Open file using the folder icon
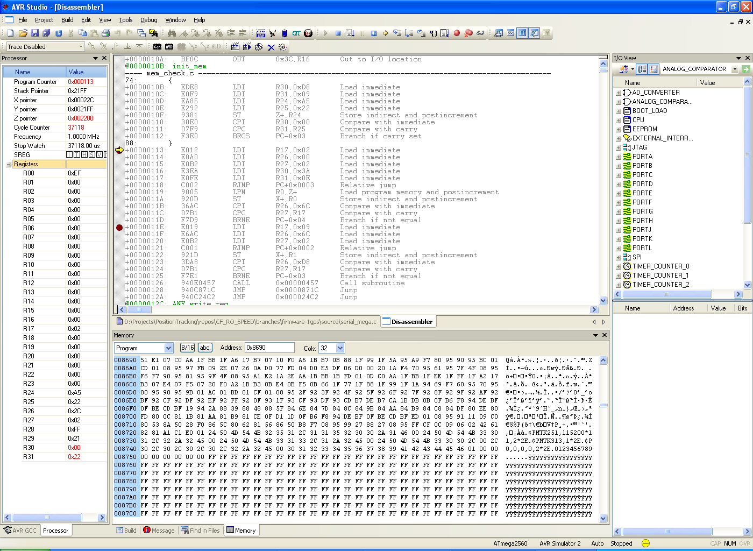 pos(23,33)
